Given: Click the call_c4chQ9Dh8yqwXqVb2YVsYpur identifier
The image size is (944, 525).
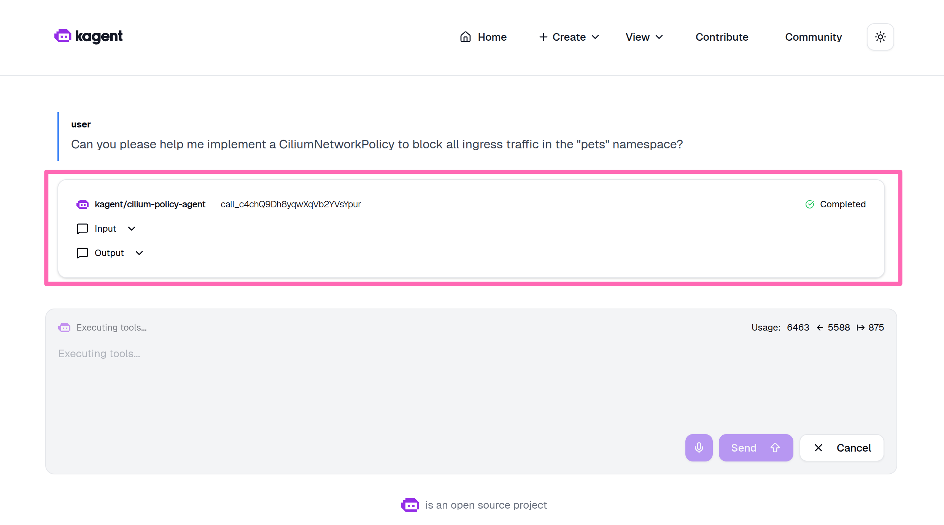Looking at the screenshot, I should 291,204.
